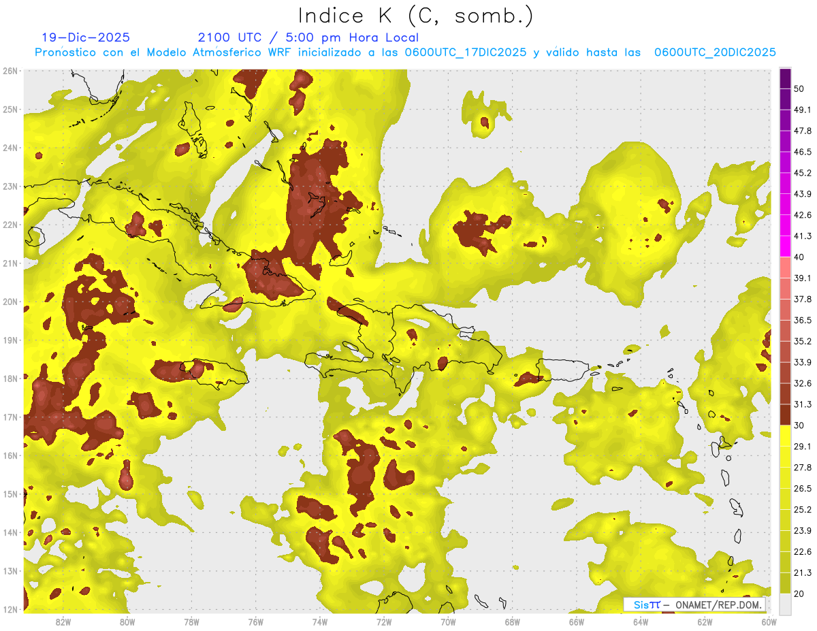Click the "19N" latitude label
Image resolution: width=817 pixels, height=631 pixels.
click(x=10, y=340)
